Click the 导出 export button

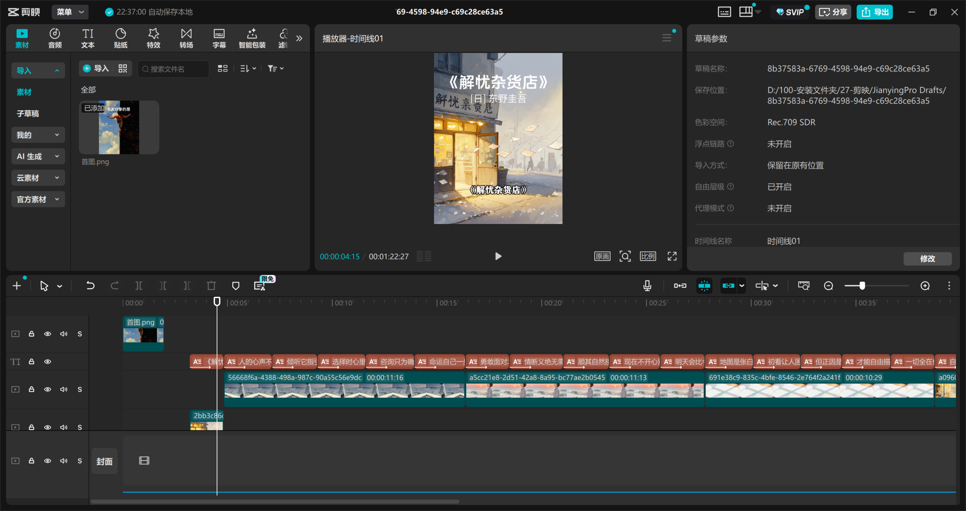pos(875,12)
